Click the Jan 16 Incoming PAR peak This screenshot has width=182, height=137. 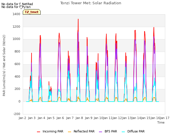[x=154, y=27]
